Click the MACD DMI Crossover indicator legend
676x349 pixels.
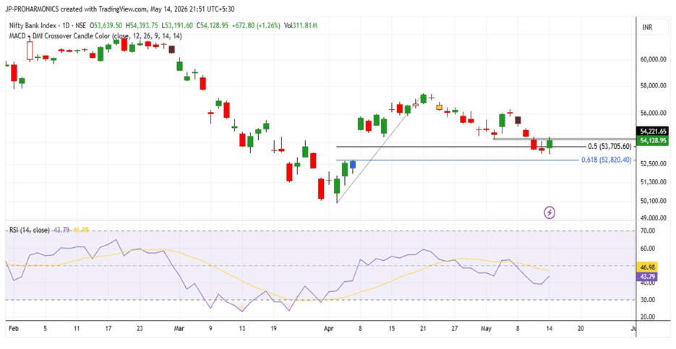click(95, 36)
